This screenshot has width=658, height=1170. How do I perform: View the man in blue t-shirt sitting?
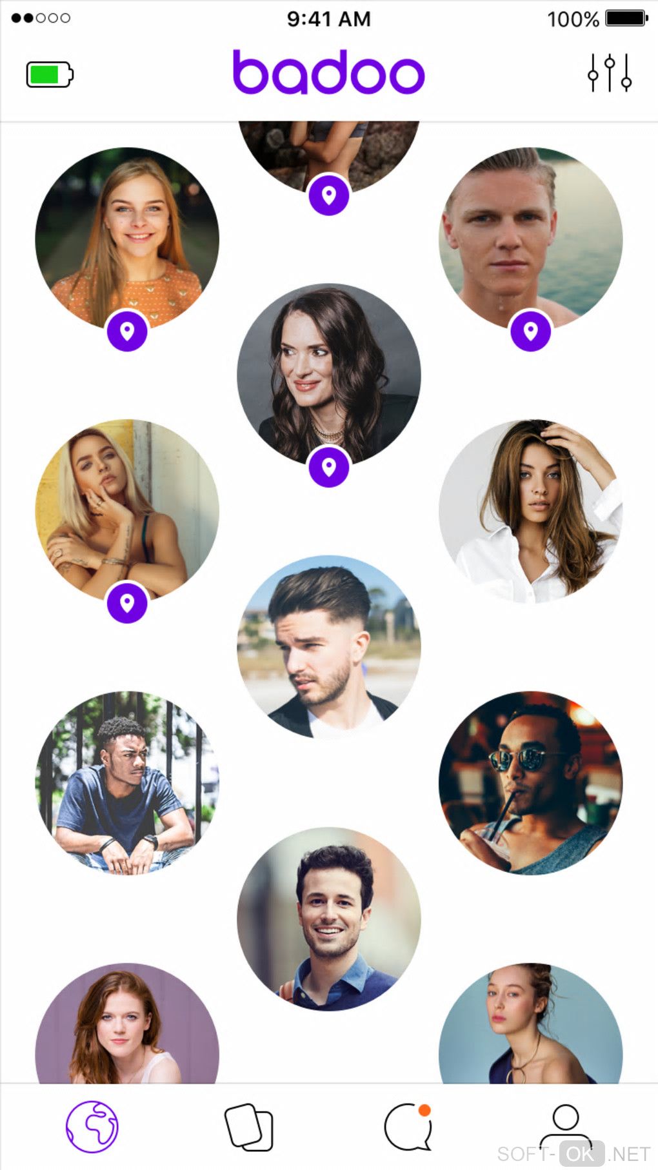[127, 783]
